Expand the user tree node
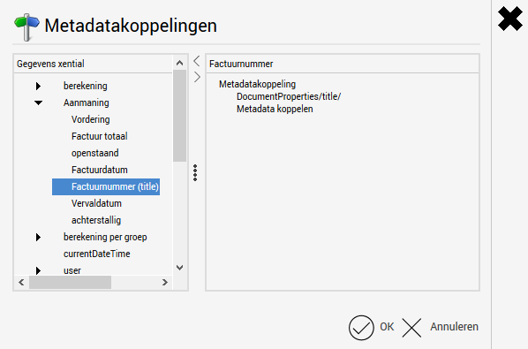The height and width of the screenshot is (349, 528). (38, 270)
